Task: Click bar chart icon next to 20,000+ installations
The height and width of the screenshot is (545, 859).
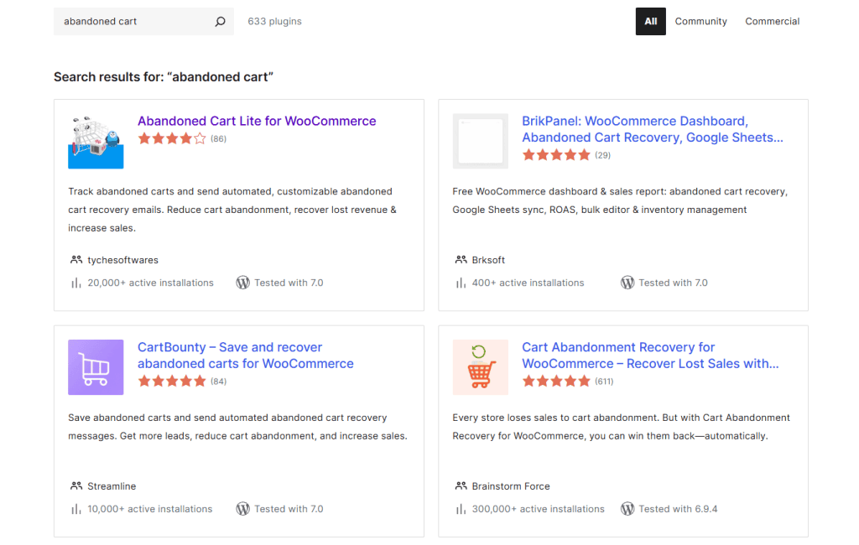Action: (76, 283)
